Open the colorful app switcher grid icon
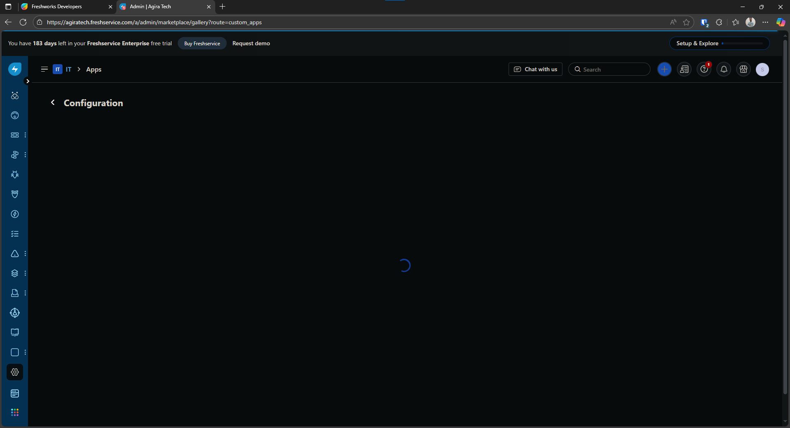The image size is (790, 428). [x=15, y=412]
